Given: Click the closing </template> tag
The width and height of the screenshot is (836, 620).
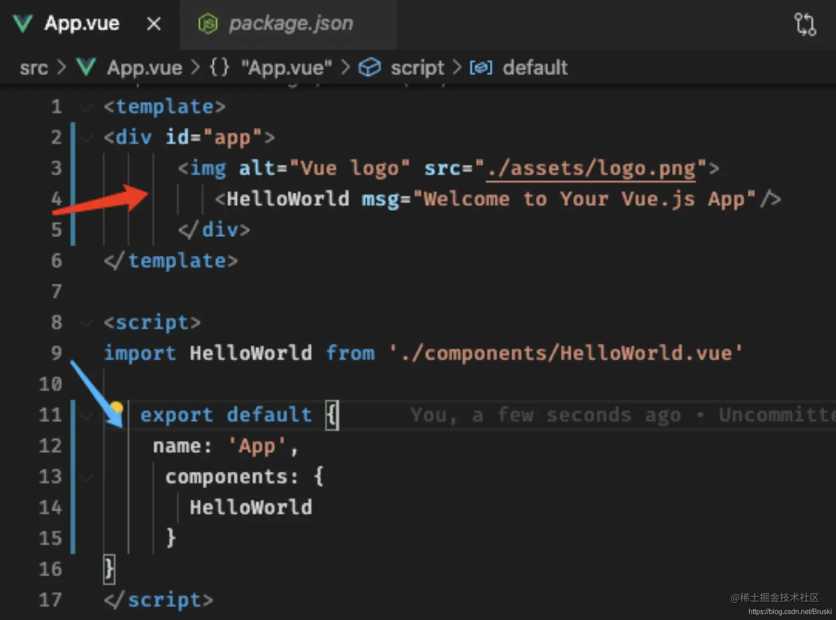Looking at the screenshot, I should click(171, 260).
